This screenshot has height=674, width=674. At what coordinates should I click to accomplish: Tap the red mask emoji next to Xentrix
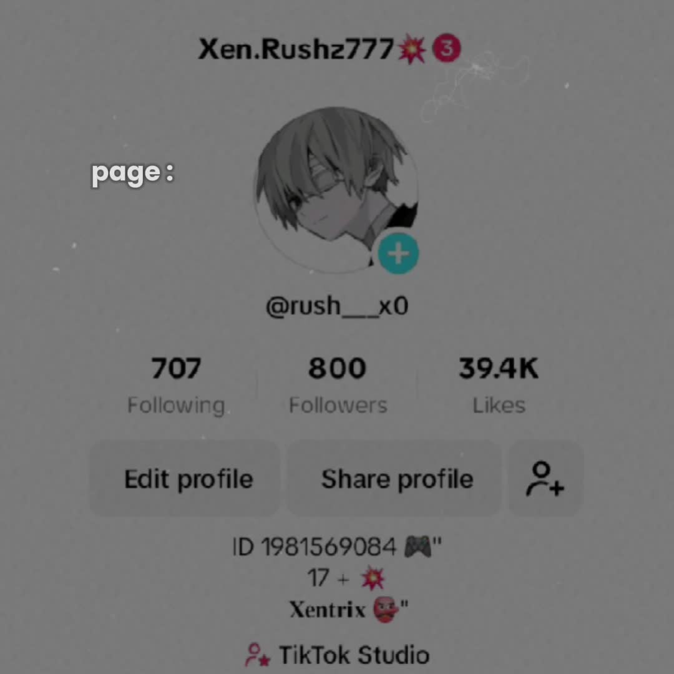[384, 610]
